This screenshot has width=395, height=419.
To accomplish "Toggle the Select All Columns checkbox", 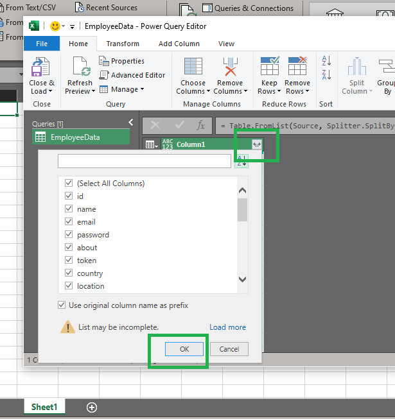I will coord(69,183).
